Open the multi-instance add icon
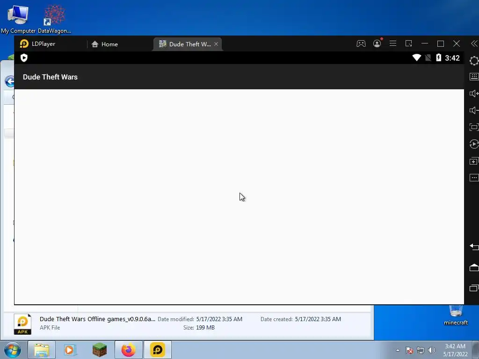 (x=474, y=161)
